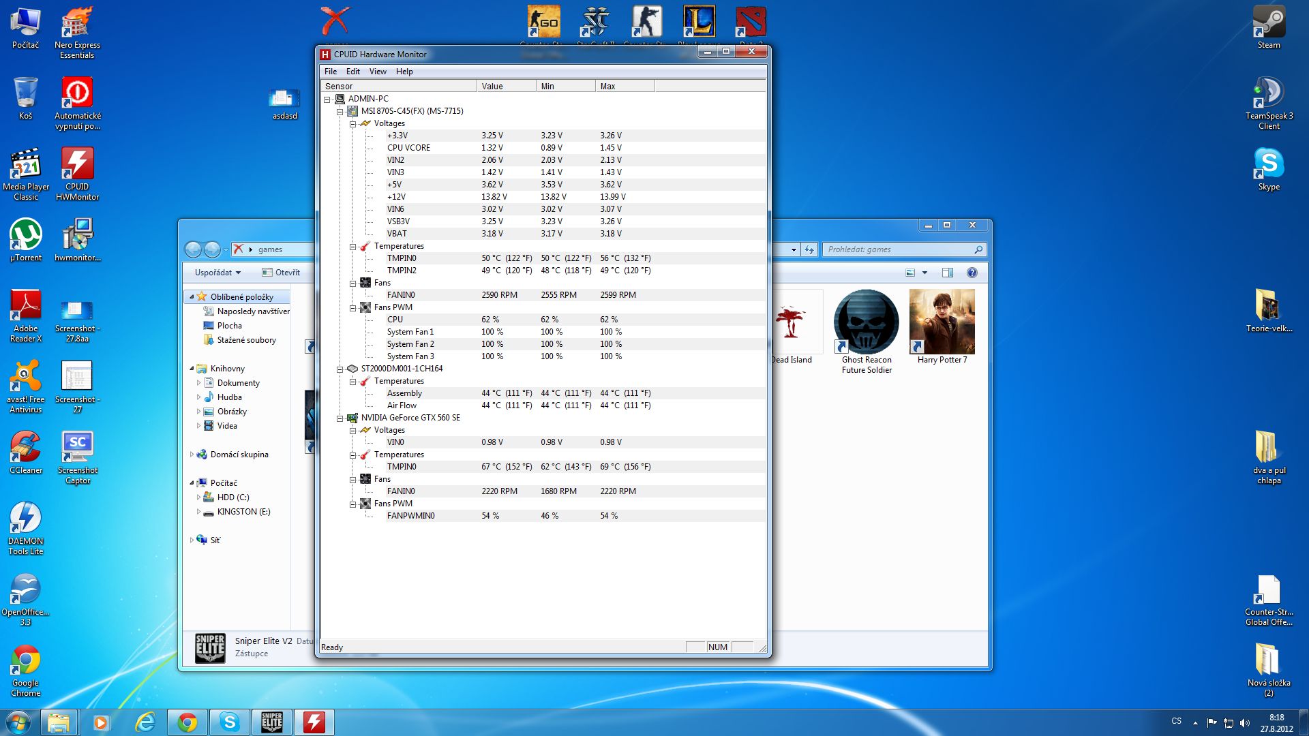This screenshot has height=736, width=1309.
Task: Open view options dropdown arrow in Explorer
Action: (x=924, y=273)
